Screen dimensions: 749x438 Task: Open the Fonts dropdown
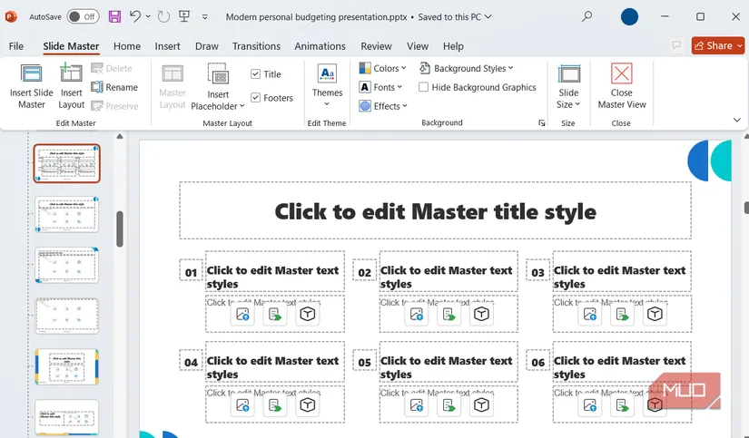[381, 87]
